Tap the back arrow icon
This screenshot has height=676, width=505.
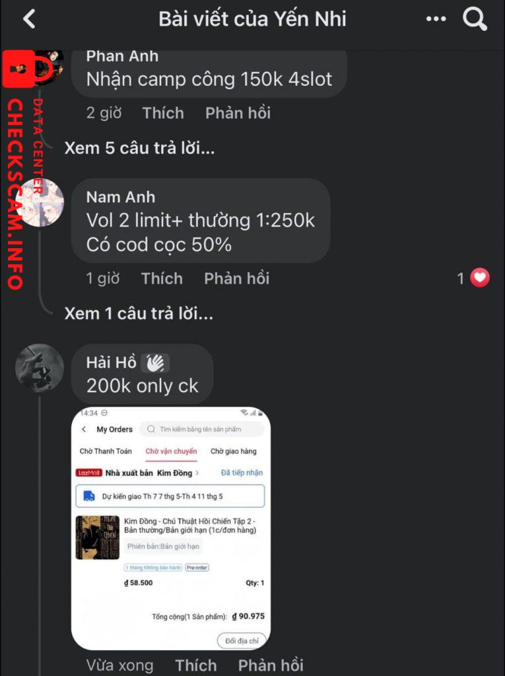[x=29, y=19]
